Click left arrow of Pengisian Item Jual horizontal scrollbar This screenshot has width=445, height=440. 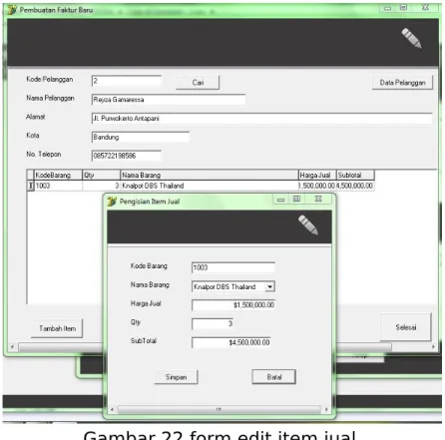tap(112, 409)
